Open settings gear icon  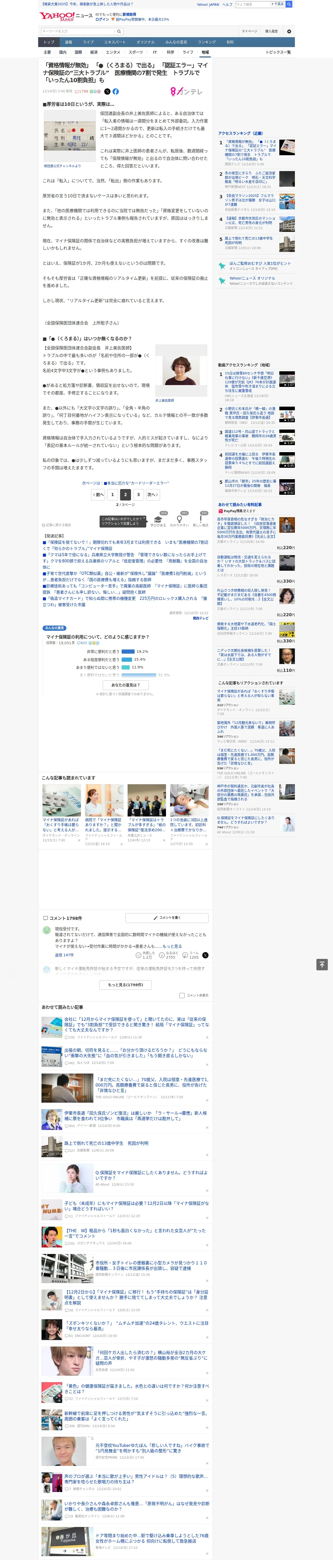[x=289, y=31]
